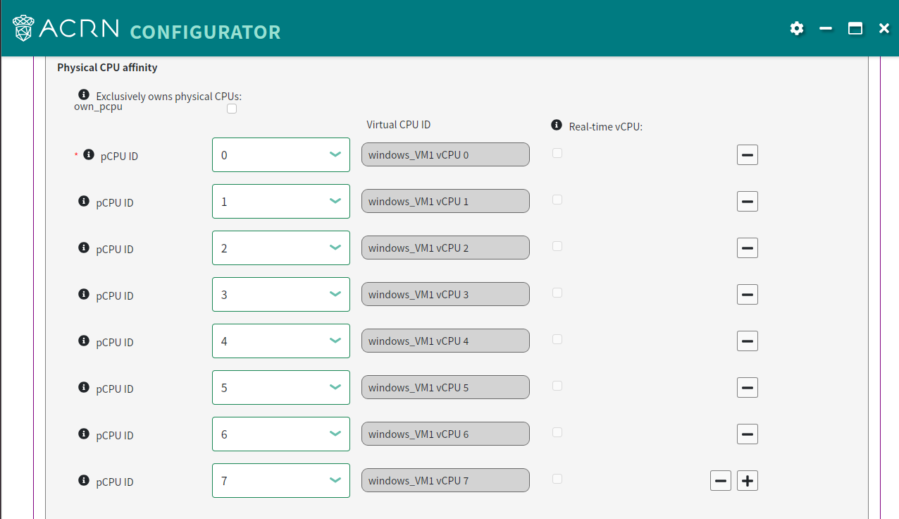Open info icon for vCPU 3 pCPU ID
Viewport: 899px width, 519px height.
click(x=84, y=294)
